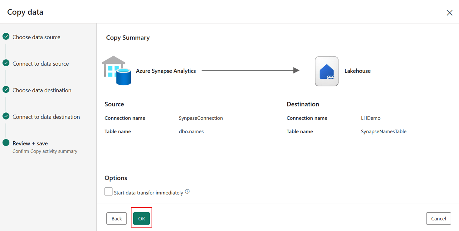Click the SynapseNamesTable destination table name

click(x=383, y=131)
